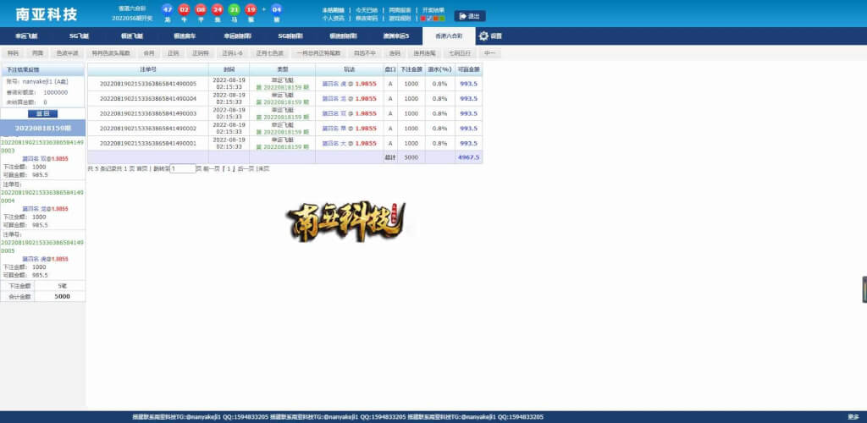Screen dimensions: 867x423
Task: Open the 幸运时时彩 game tab
Action: coord(237,36)
